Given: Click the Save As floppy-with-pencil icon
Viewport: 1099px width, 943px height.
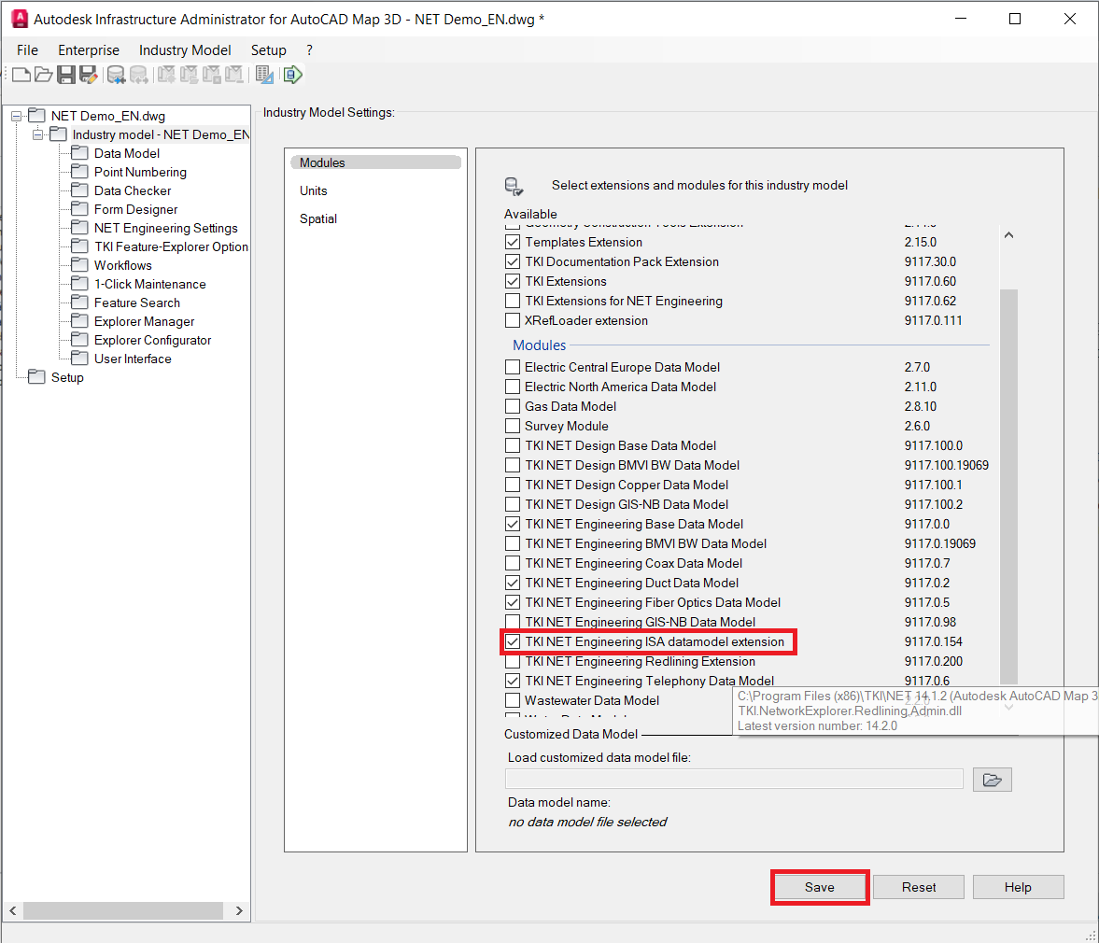Looking at the screenshot, I should click(89, 75).
